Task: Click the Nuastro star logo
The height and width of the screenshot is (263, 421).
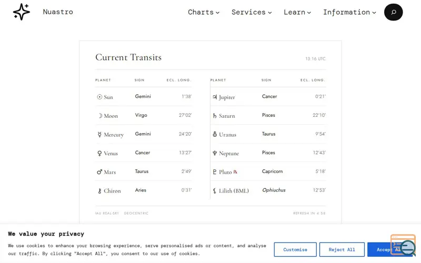Action: (22, 12)
